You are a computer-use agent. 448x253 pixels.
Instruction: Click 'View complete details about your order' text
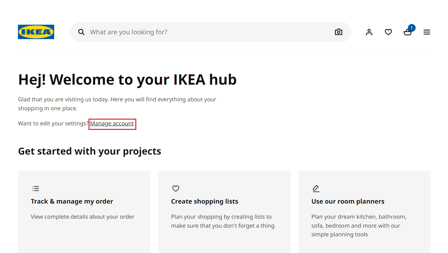(82, 217)
